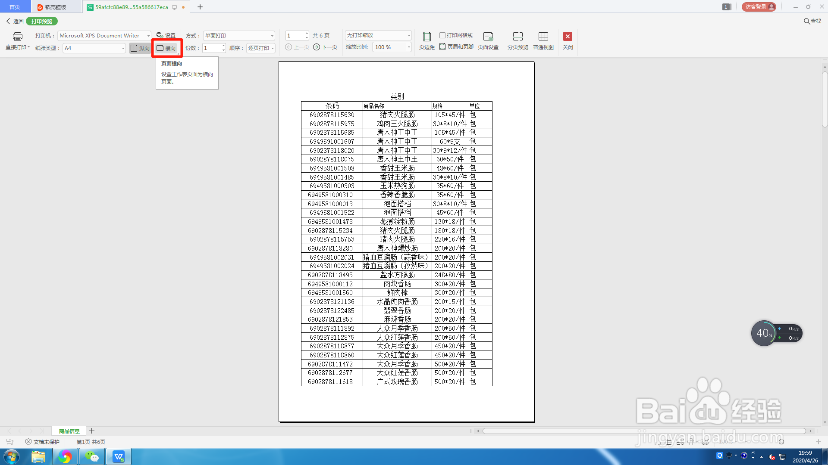Viewport: 828px width, 465px height.
Task: Go to next page
Action: point(326,47)
